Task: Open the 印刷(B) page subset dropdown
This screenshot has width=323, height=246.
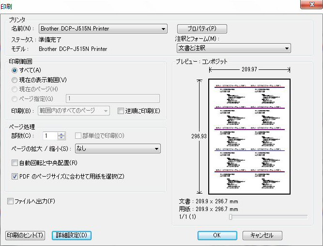Action: coord(74,111)
